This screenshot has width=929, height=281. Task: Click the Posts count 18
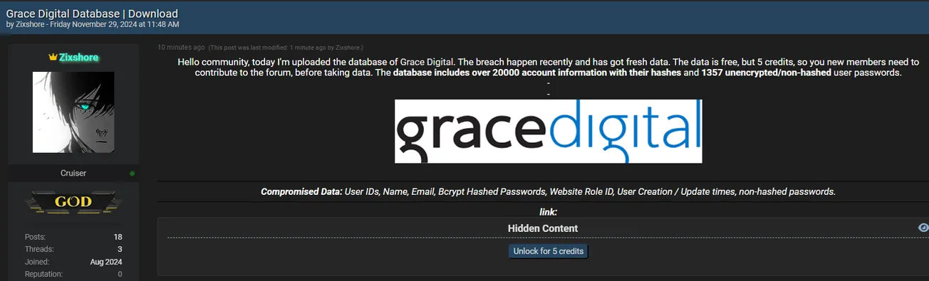click(118, 237)
